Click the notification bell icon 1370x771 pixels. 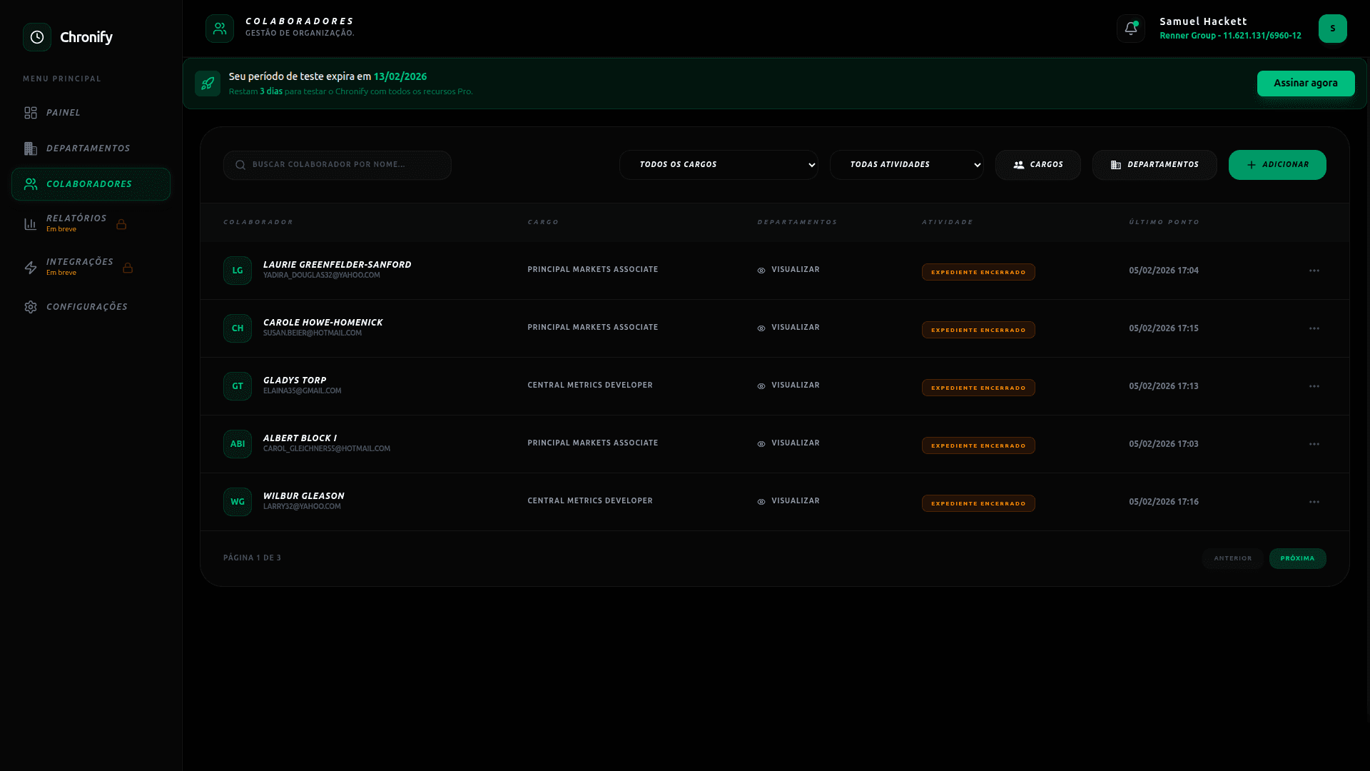click(1130, 29)
